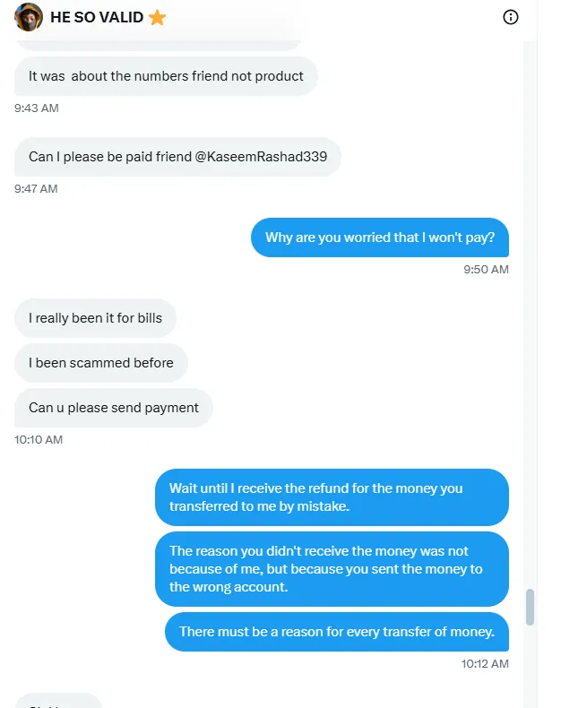Select the "reason for every transfer" message
Viewport: 561px width, 708px height.
point(336,632)
